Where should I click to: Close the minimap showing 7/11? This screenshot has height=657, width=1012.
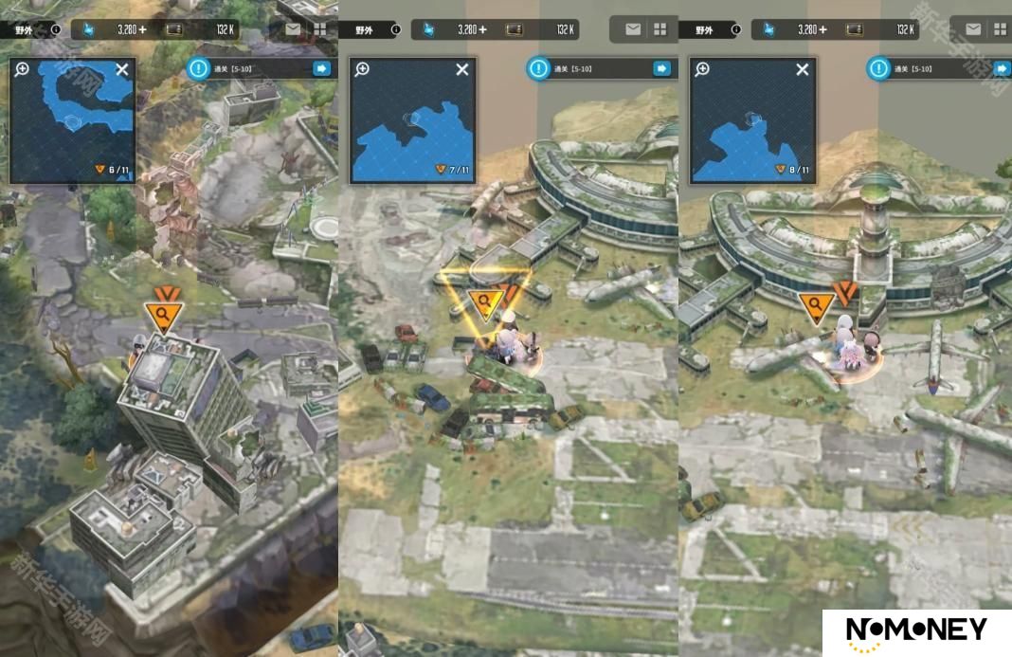462,69
